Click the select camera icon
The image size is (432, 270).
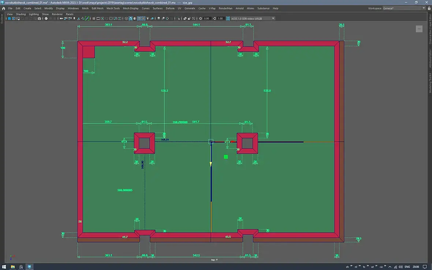(61, 18)
